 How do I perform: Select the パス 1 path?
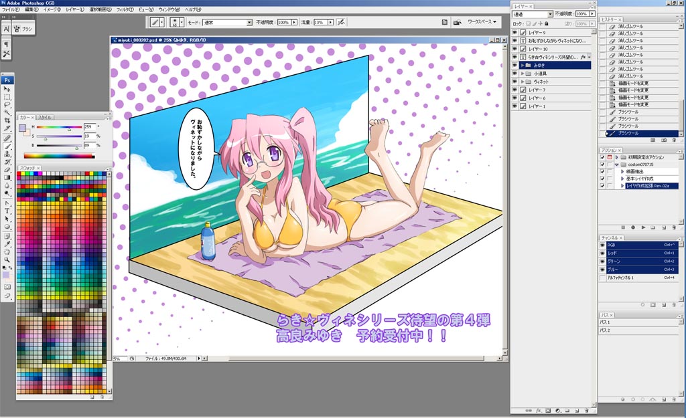click(x=638, y=322)
